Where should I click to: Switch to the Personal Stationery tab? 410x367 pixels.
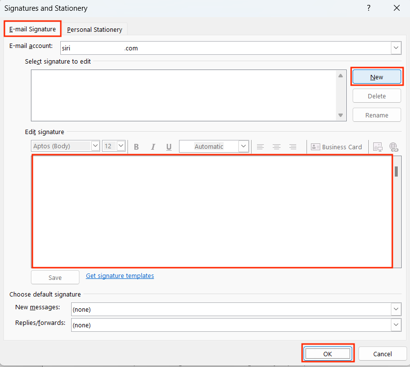tap(94, 29)
